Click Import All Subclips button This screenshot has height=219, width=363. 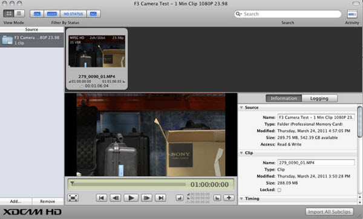tap(330, 212)
